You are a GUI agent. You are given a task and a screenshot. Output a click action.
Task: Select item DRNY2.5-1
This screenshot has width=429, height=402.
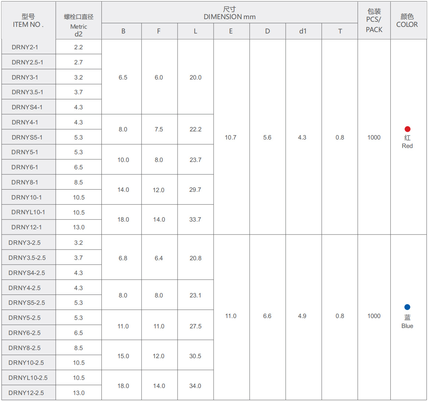[x=27, y=62]
